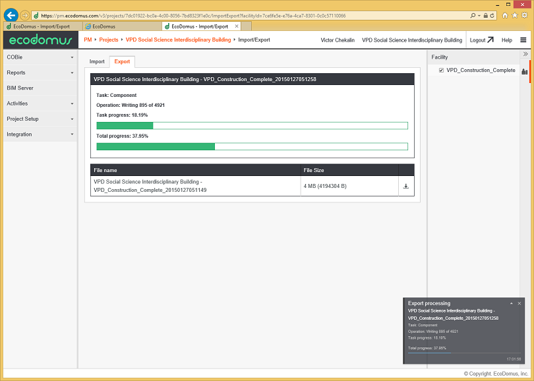The width and height of the screenshot is (534, 381).
Task: Select the middle EcoDomus browser tab
Action: (x=105, y=26)
